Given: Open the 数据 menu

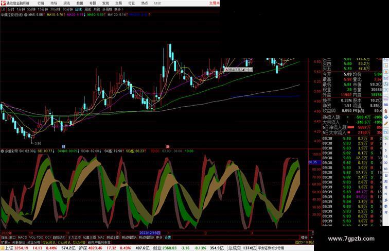Looking at the screenshot, I should (x=80, y=3).
